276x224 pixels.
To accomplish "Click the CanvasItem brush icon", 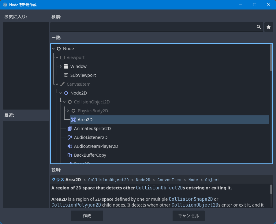I will (x=62, y=84).
